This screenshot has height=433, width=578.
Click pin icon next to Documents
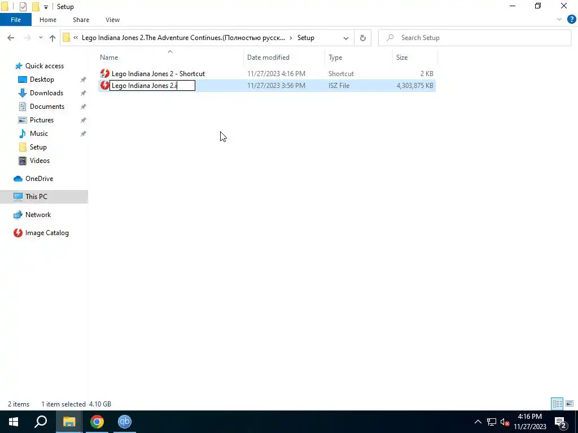[84, 107]
